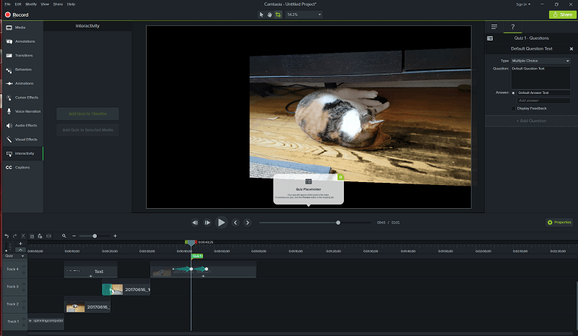Toggle the lock on Track 4
The width and height of the screenshot is (578, 336).
[x=24, y=272]
